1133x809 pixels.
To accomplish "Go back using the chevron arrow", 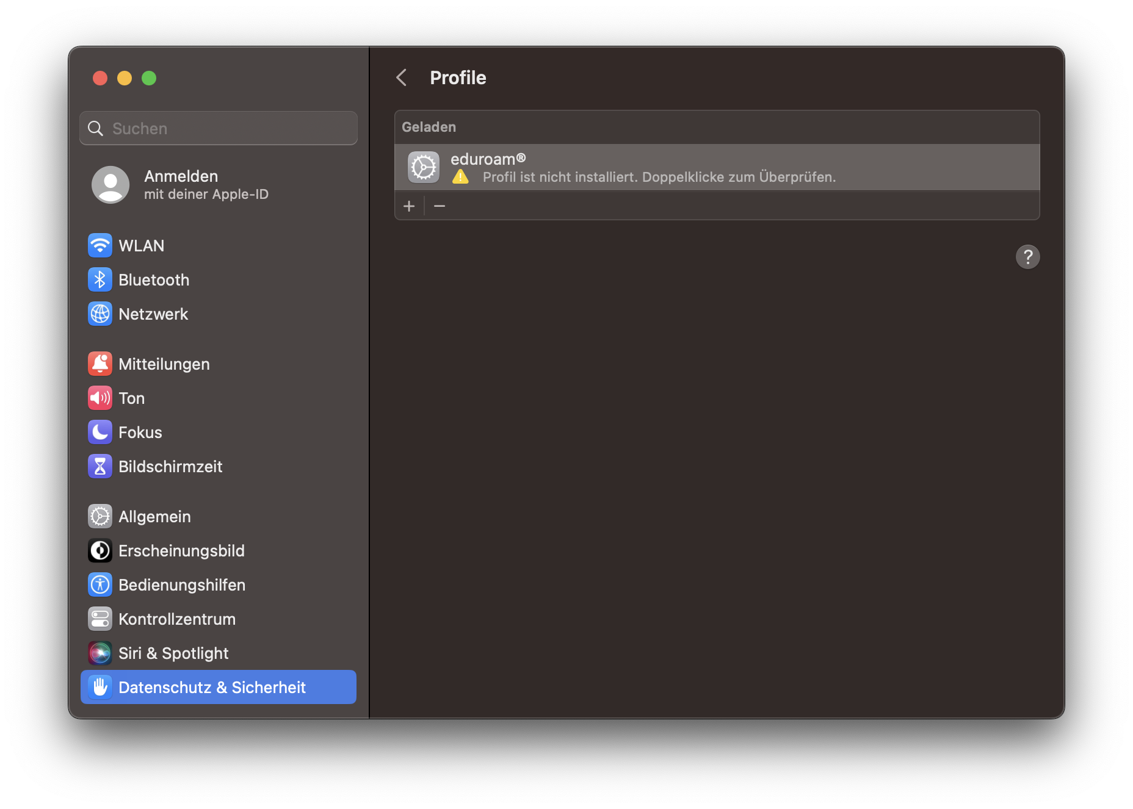I will (x=402, y=78).
